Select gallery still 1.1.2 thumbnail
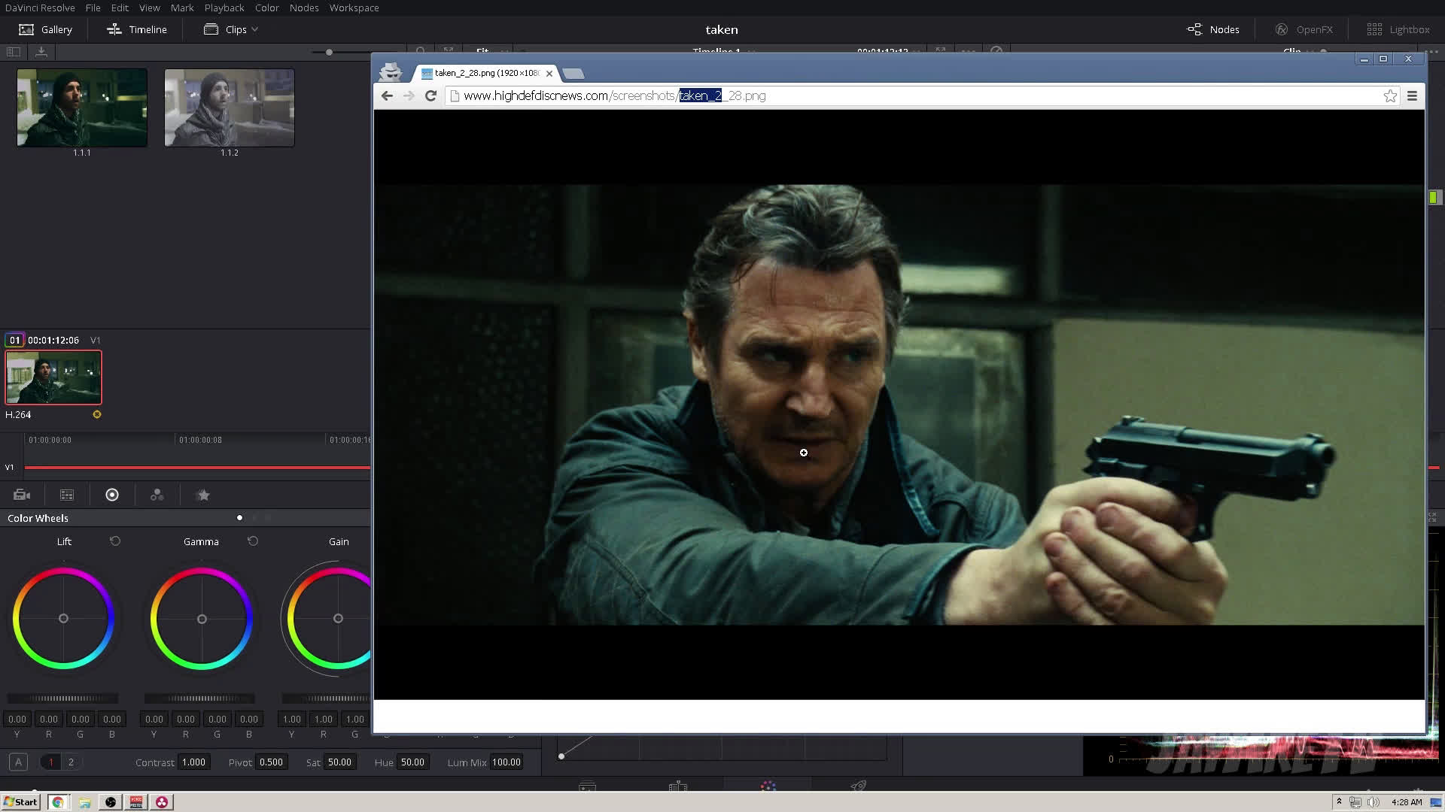The width and height of the screenshot is (1445, 812). coord(229,108)
